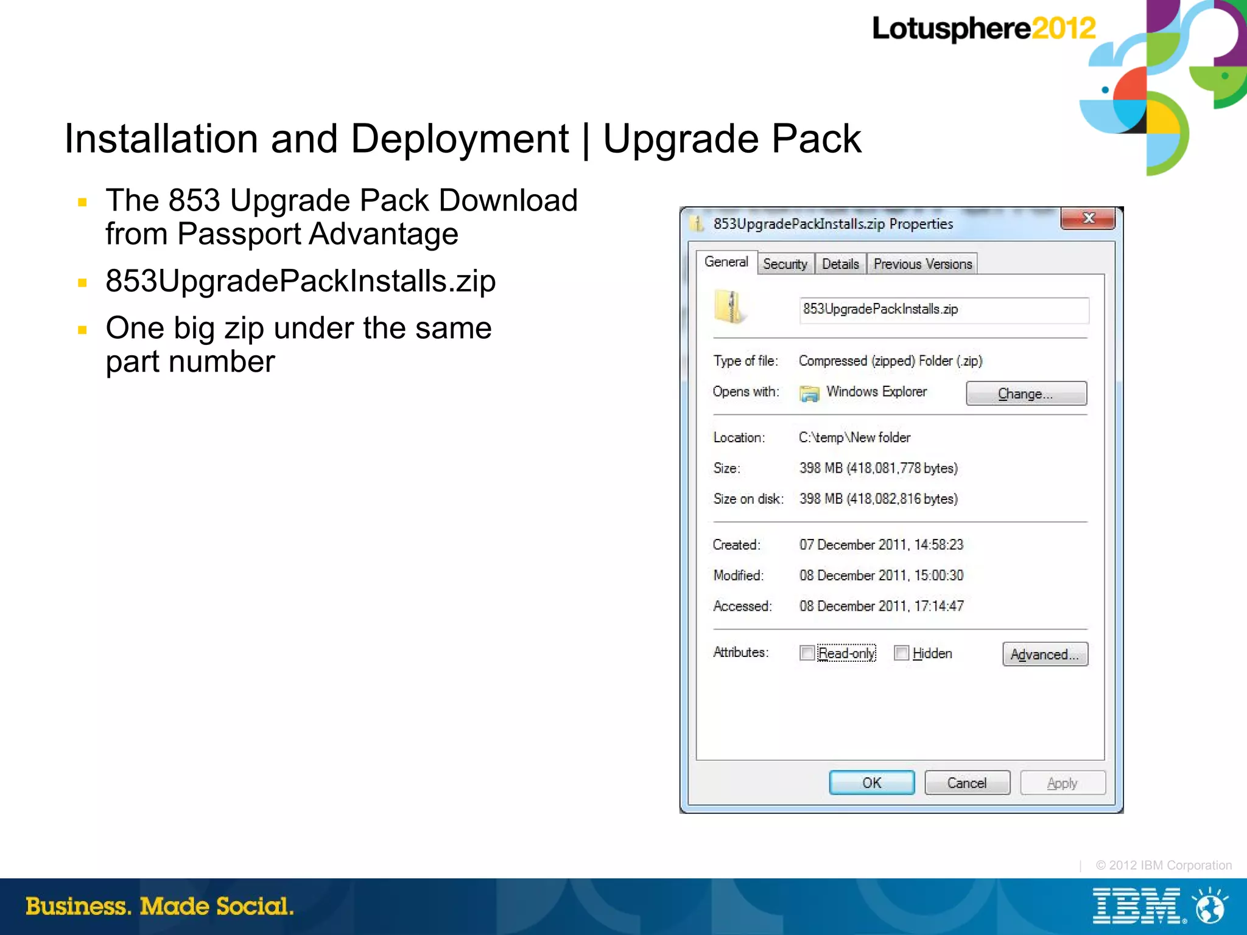Screen dimensions: 1247x935
Task: Click bullet text 853UpgradePackInstalls.zip on the slide
Action: pos(300,281)
